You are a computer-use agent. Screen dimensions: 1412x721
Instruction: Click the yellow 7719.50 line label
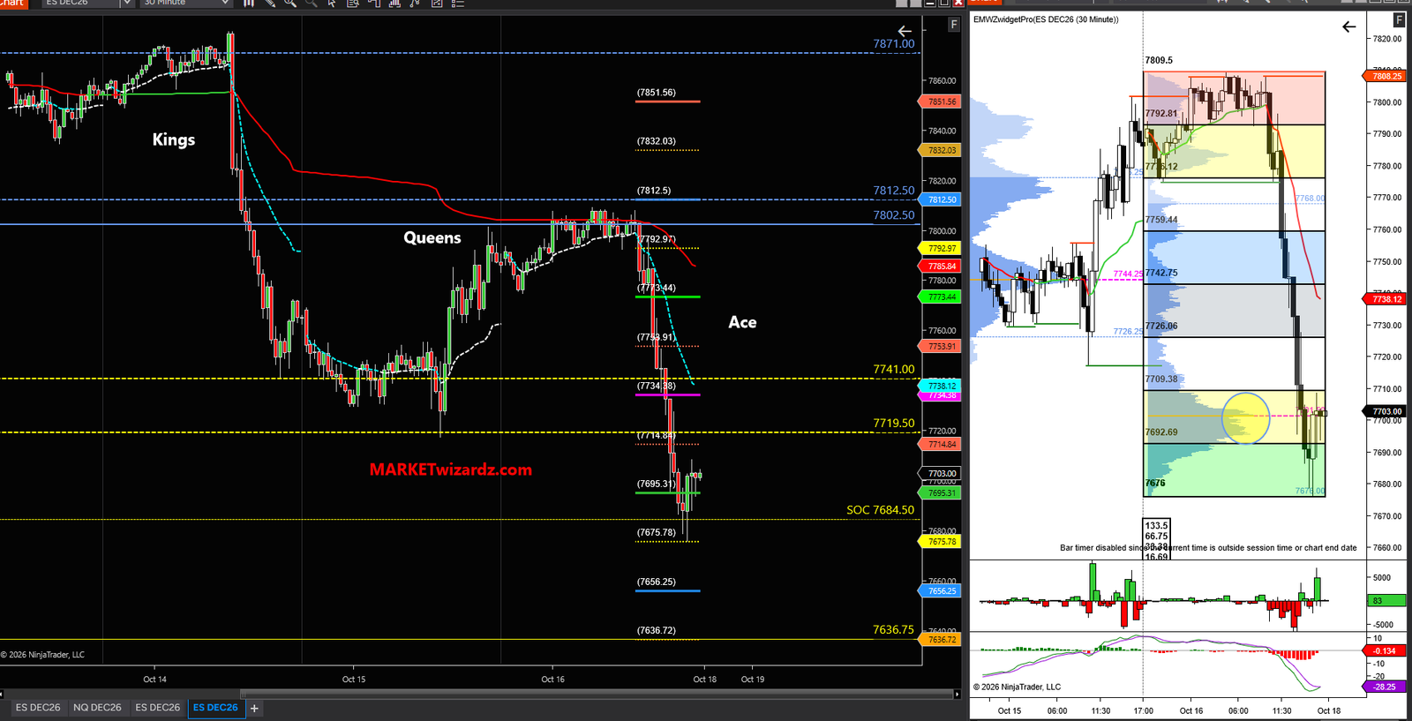tap(894, 423)
